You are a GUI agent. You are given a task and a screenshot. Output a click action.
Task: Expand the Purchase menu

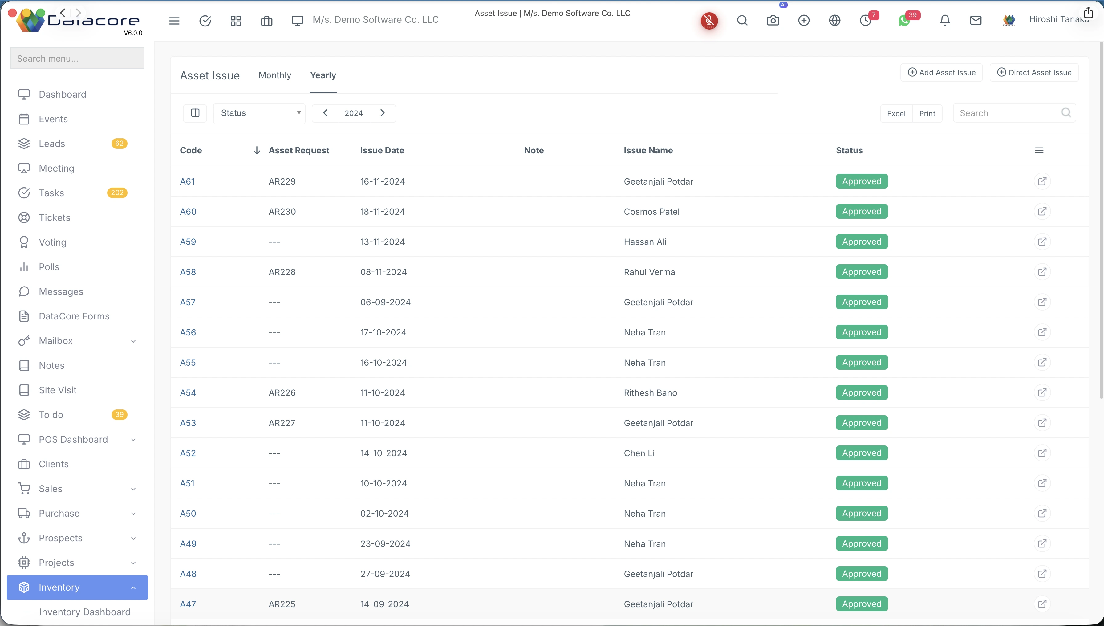point(77,513)
